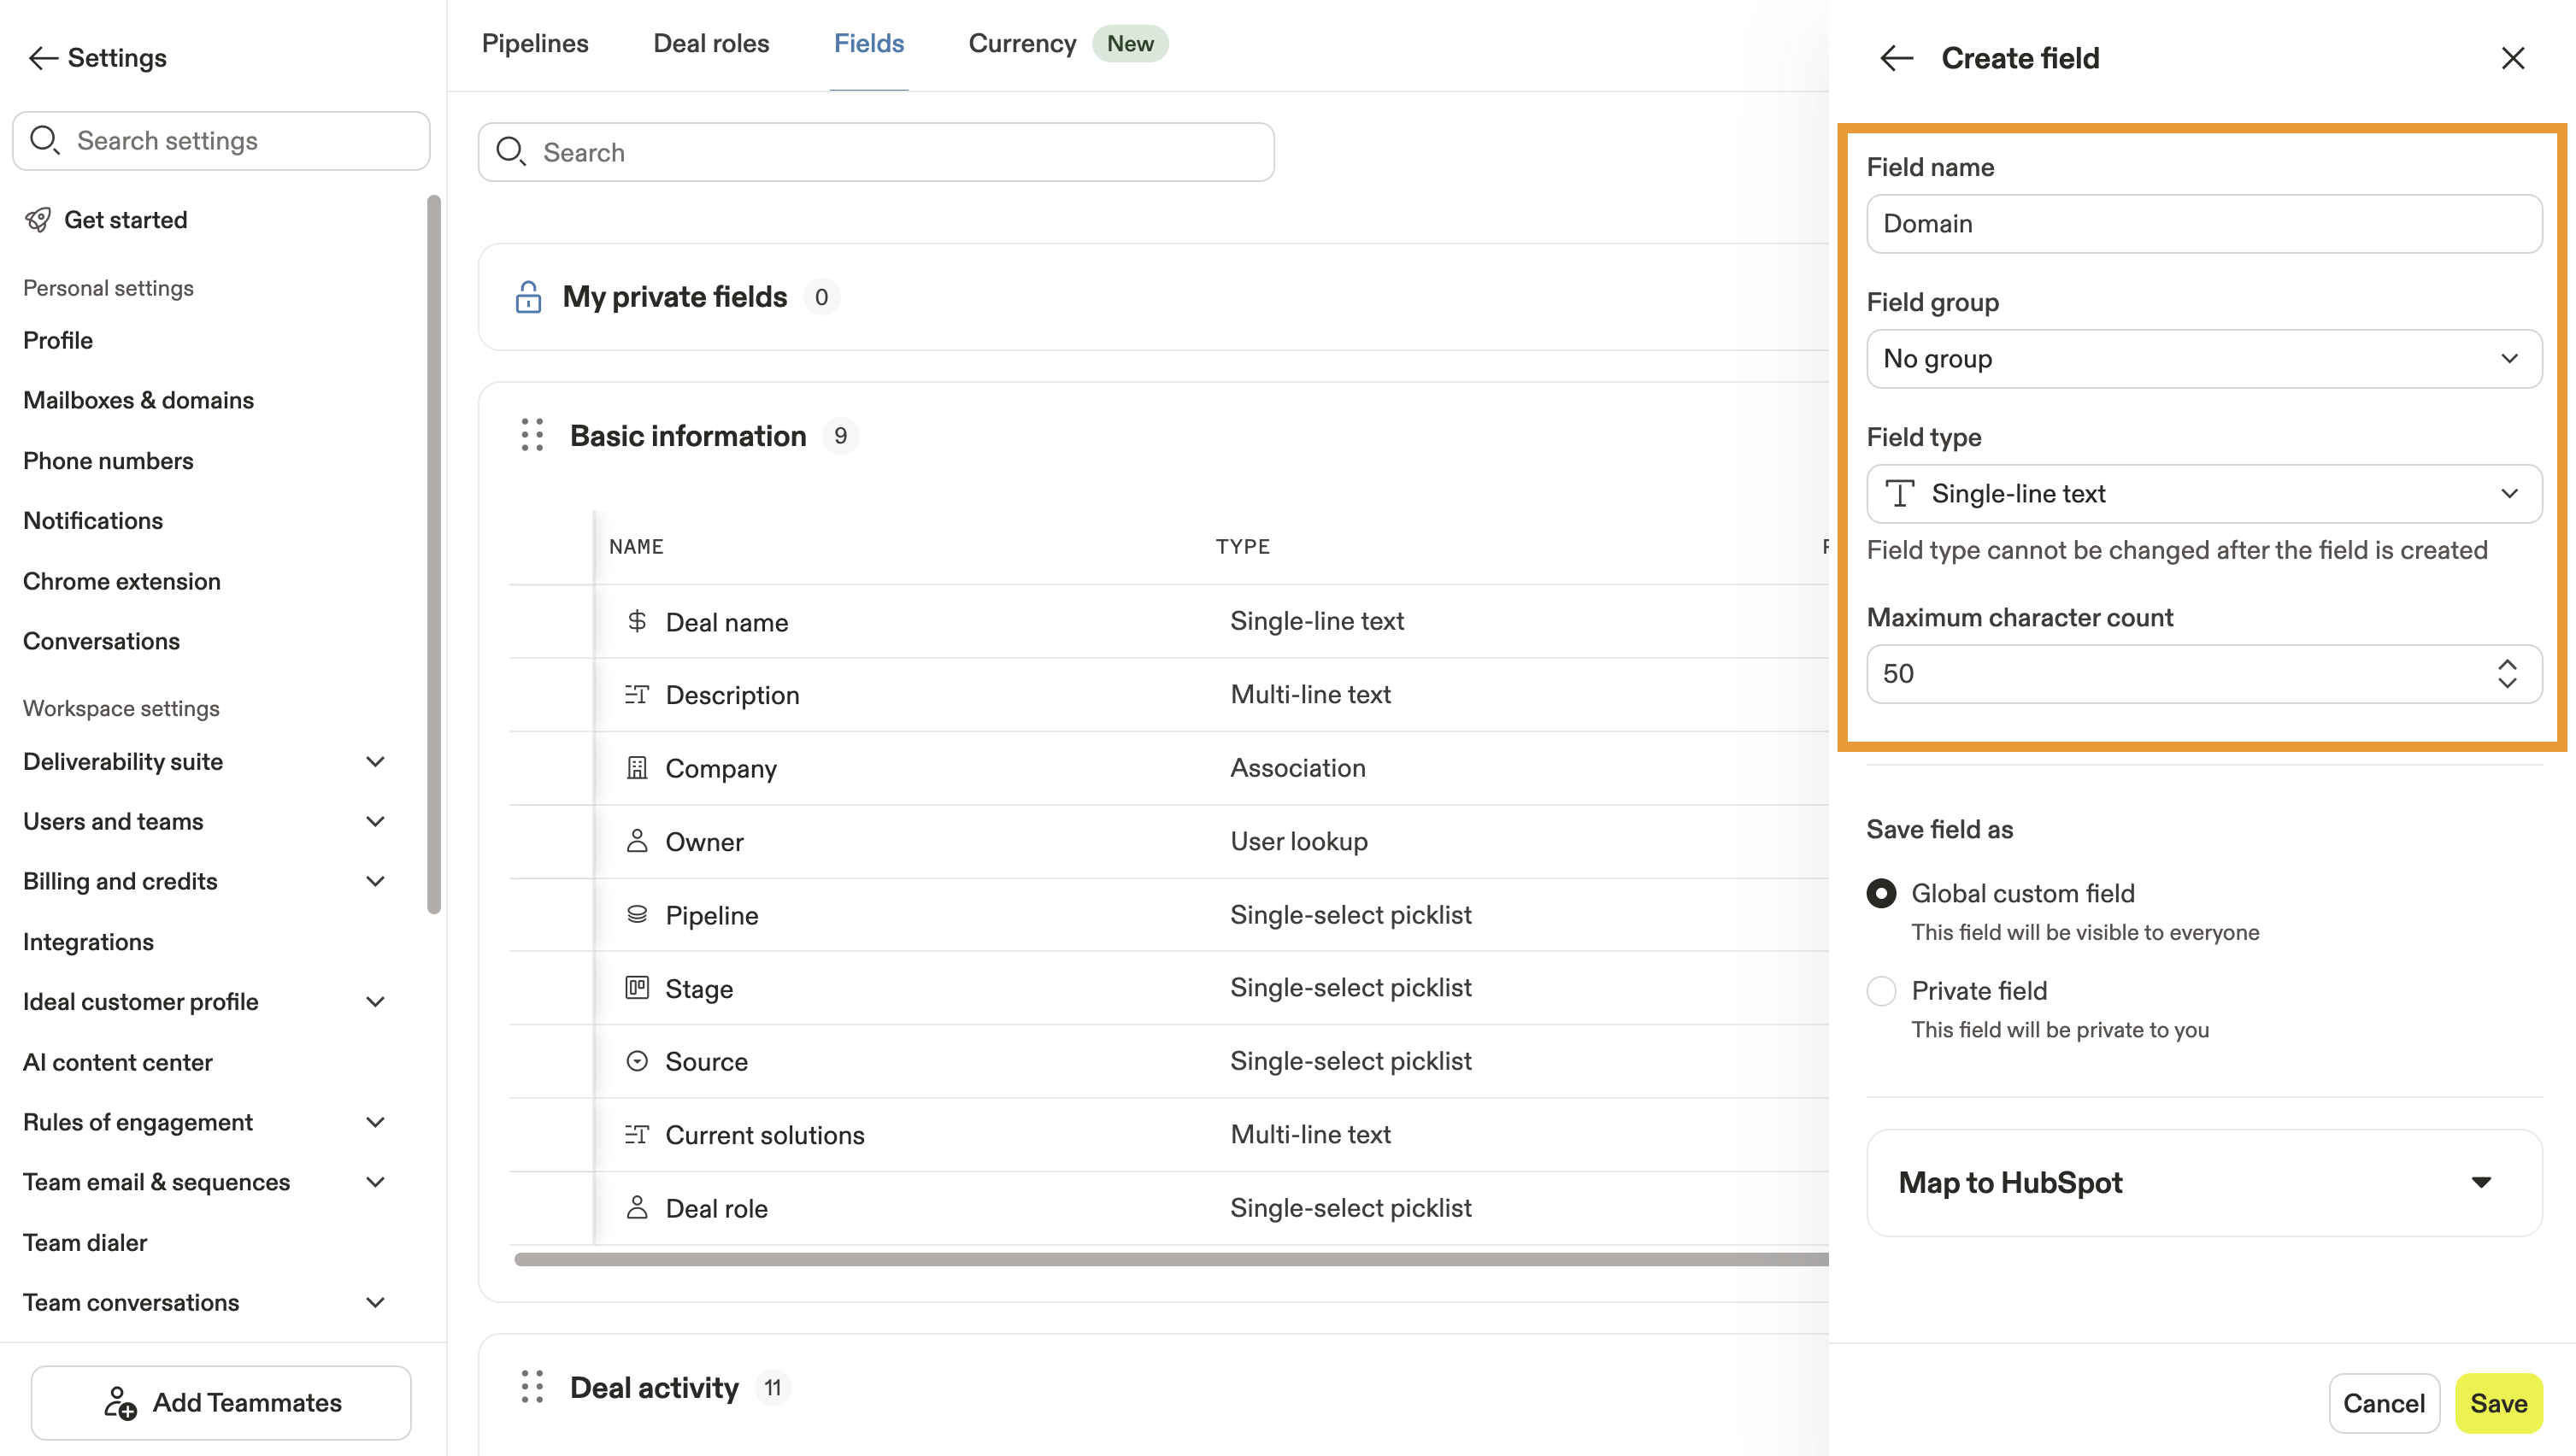
Task: Expand the Map to HubSpot section
Action: click(x=2204, y=1183)
